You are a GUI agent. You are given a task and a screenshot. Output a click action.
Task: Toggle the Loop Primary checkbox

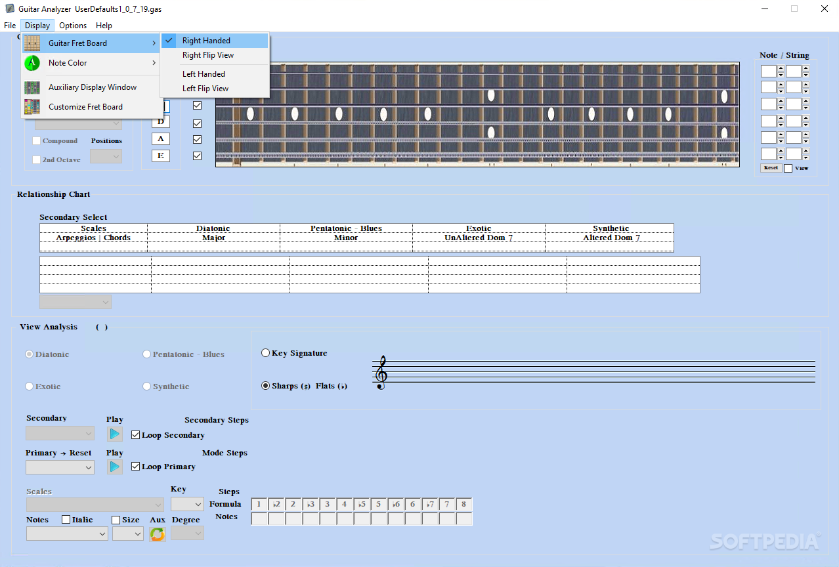point(136,467)
